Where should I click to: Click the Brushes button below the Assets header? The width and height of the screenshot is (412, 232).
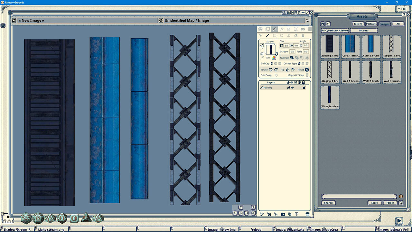[x=364, y=31]
